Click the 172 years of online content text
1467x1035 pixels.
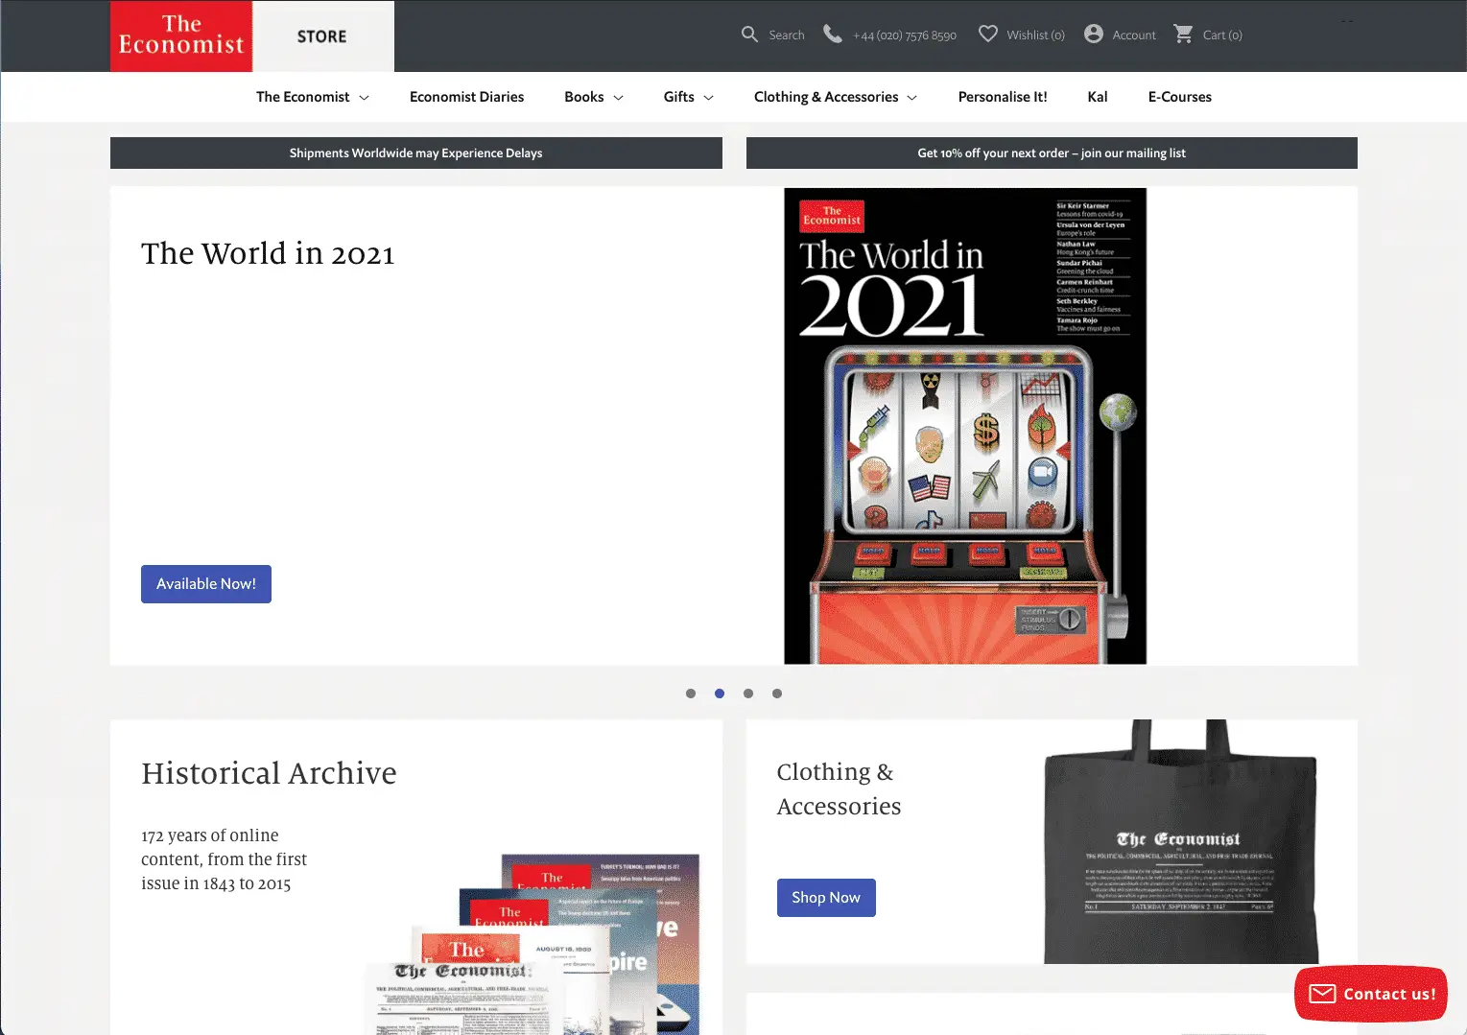pos(224,859)
